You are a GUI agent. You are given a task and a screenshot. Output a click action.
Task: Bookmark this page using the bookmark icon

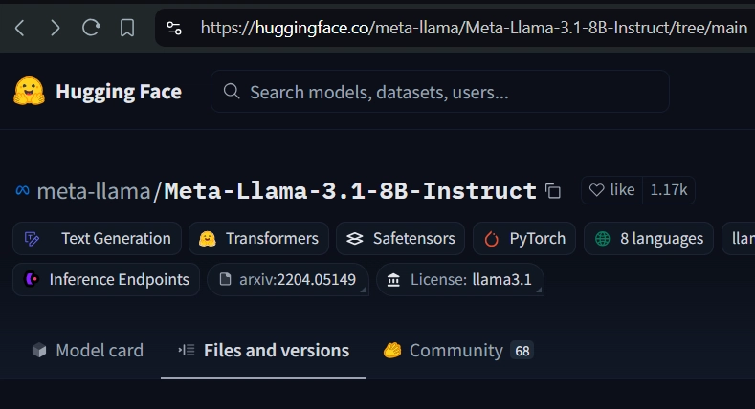coord(127,28)
